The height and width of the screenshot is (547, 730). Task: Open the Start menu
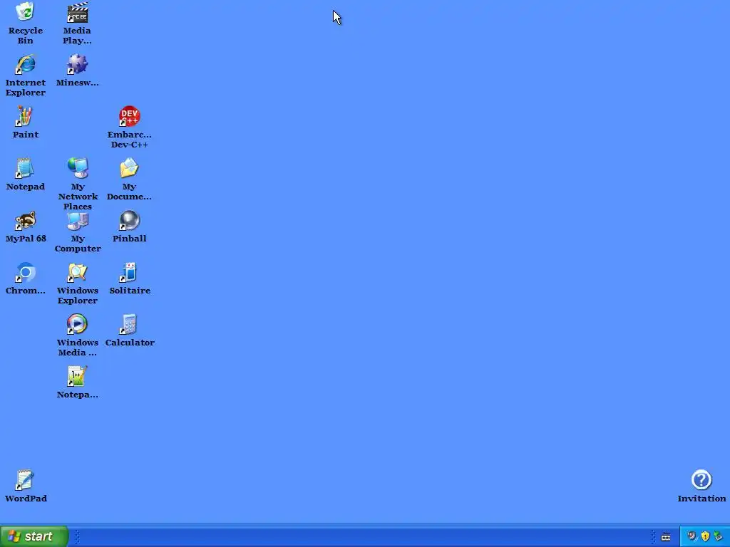pos(34,536)
